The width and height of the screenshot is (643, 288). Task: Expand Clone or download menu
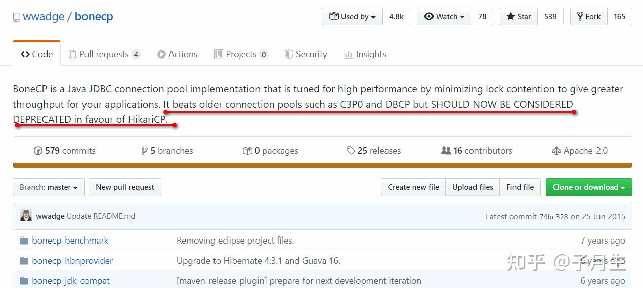point(588,187)
